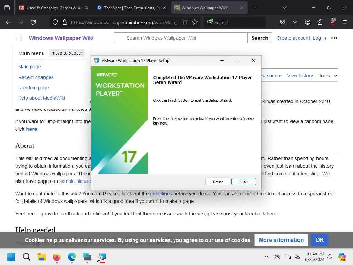Click the extension icon with 14 badge

click(333, 22)
